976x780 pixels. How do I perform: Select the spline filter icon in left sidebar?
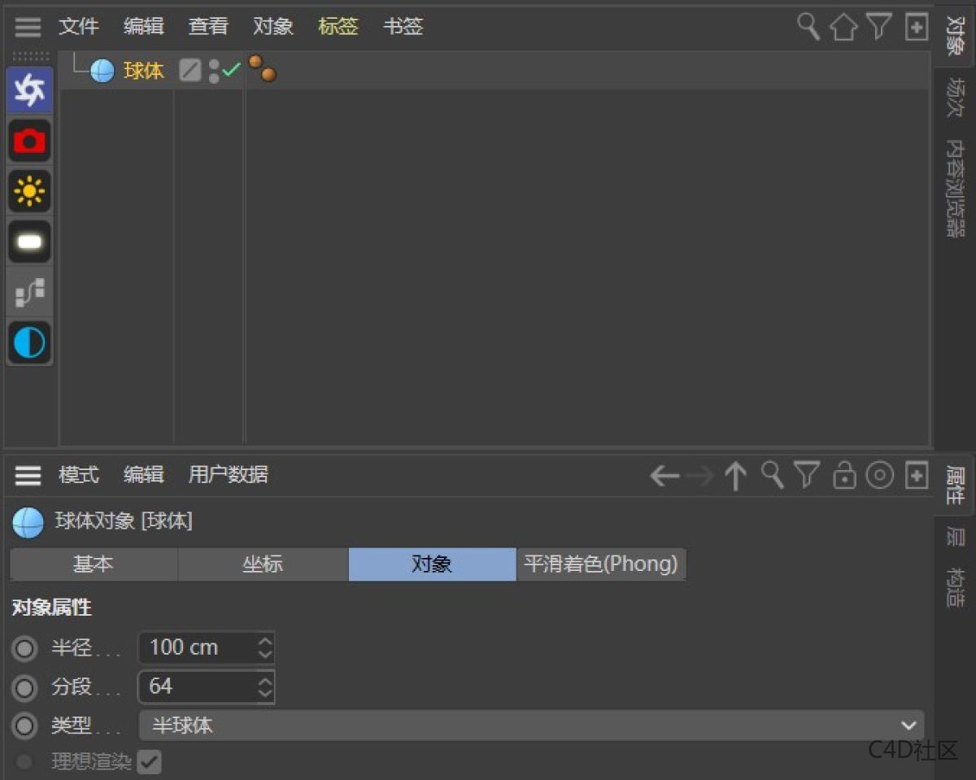pyautogui.click(x=29, y=292)
